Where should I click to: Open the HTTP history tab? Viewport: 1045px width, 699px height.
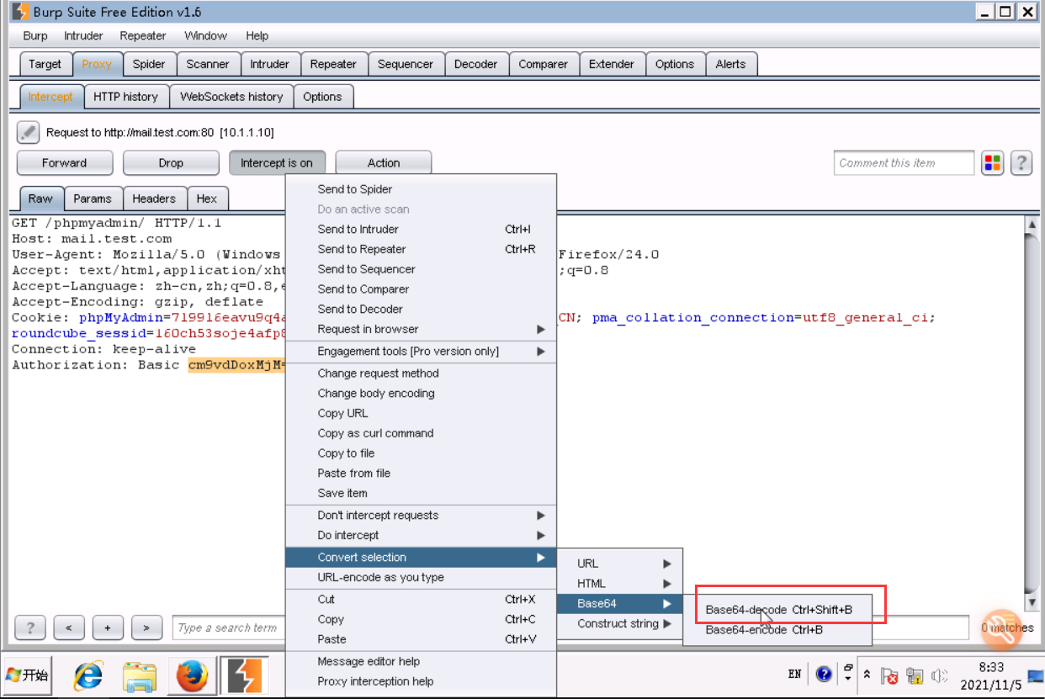126,97
